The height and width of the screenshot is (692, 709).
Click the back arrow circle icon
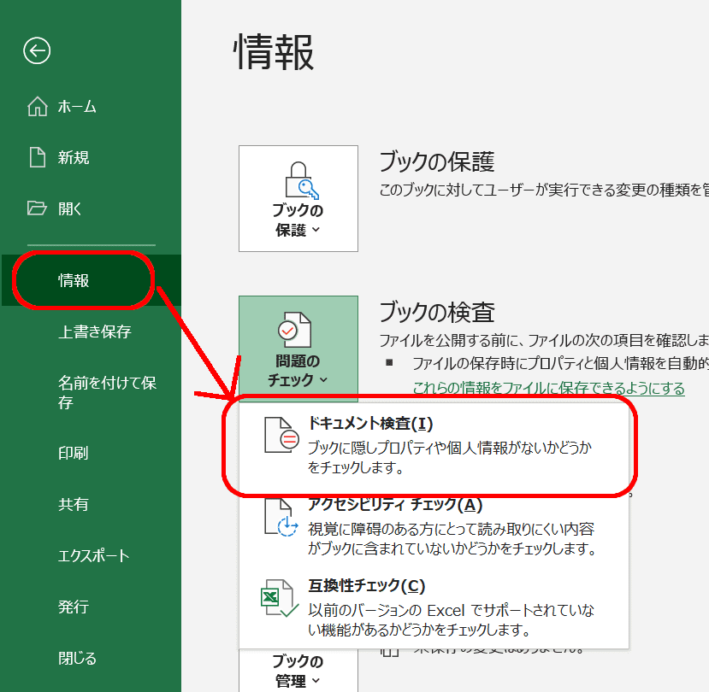click(37, 50)
